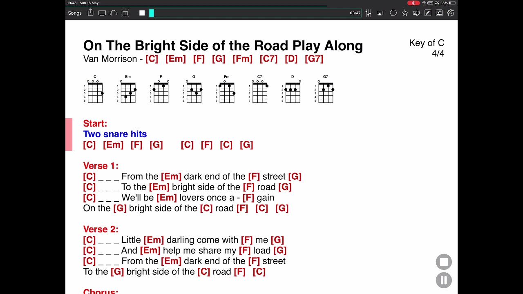Tap the pink section marker beside Start
523x294 pixels.
click(x=69, y=134)
